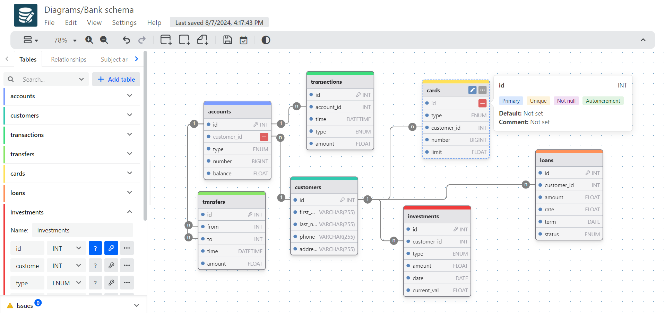Click the Add table button
The width and height of the screenshot is (665, 313).
[x=116, y=79]
